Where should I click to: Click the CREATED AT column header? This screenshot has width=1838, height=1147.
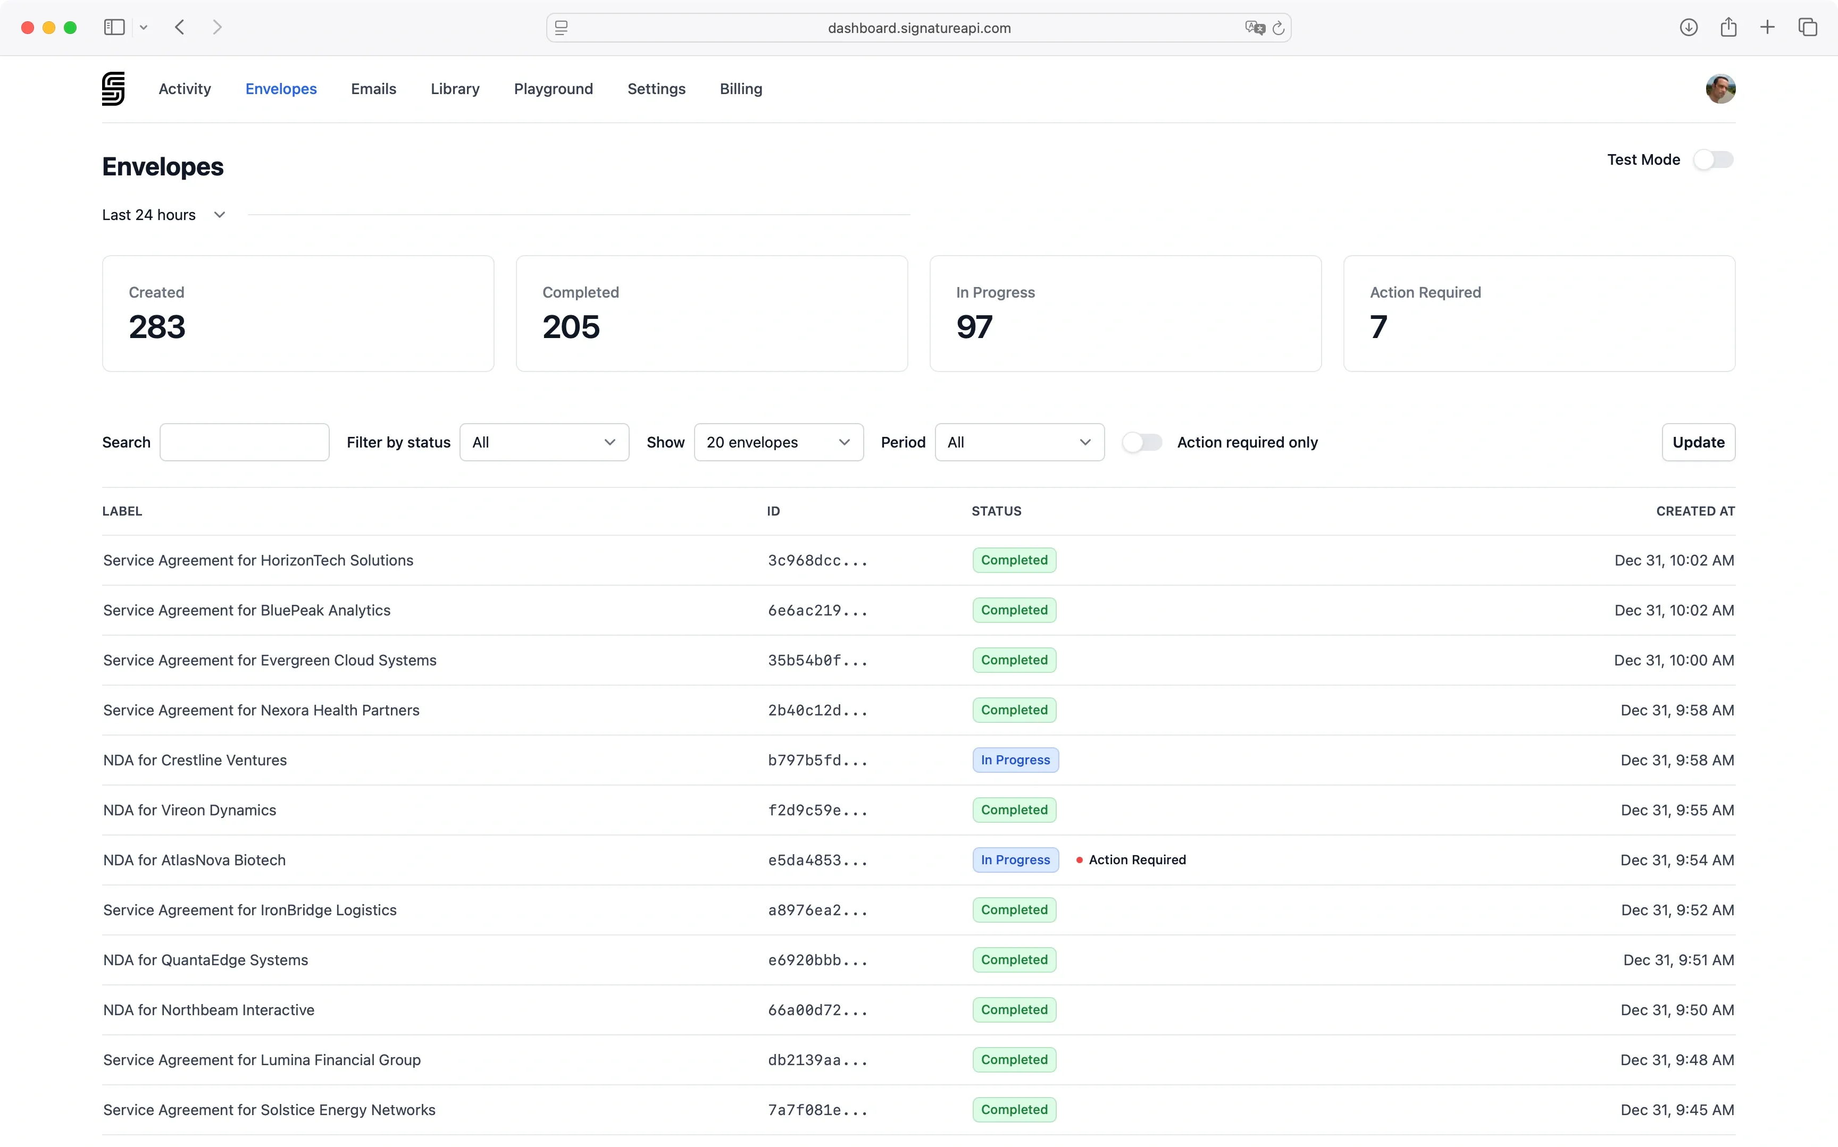click(1695, 511)
